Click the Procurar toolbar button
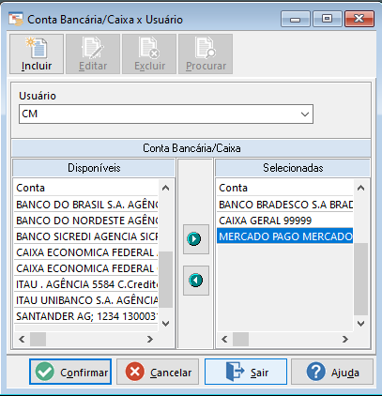Screen dimensions: 382x396 (206, 54)
